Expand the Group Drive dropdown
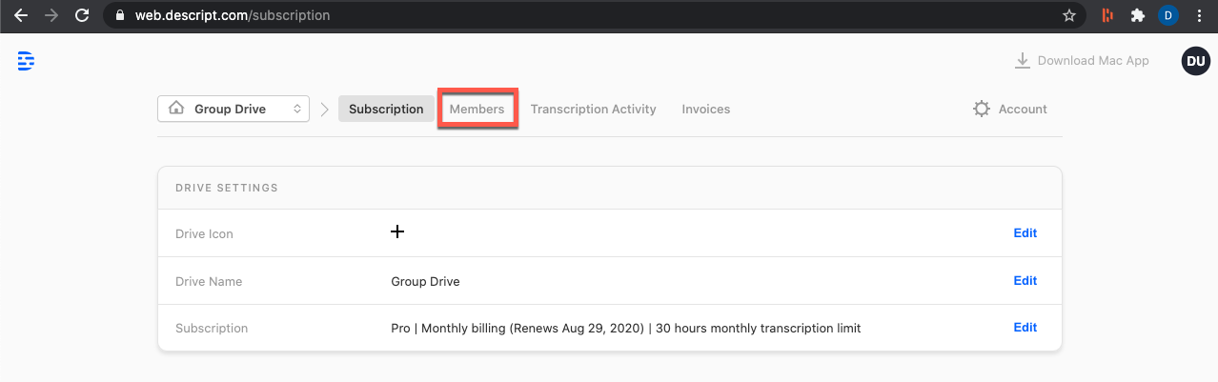The width and height of the screenshot is (1218, 382). coord(233,109)
